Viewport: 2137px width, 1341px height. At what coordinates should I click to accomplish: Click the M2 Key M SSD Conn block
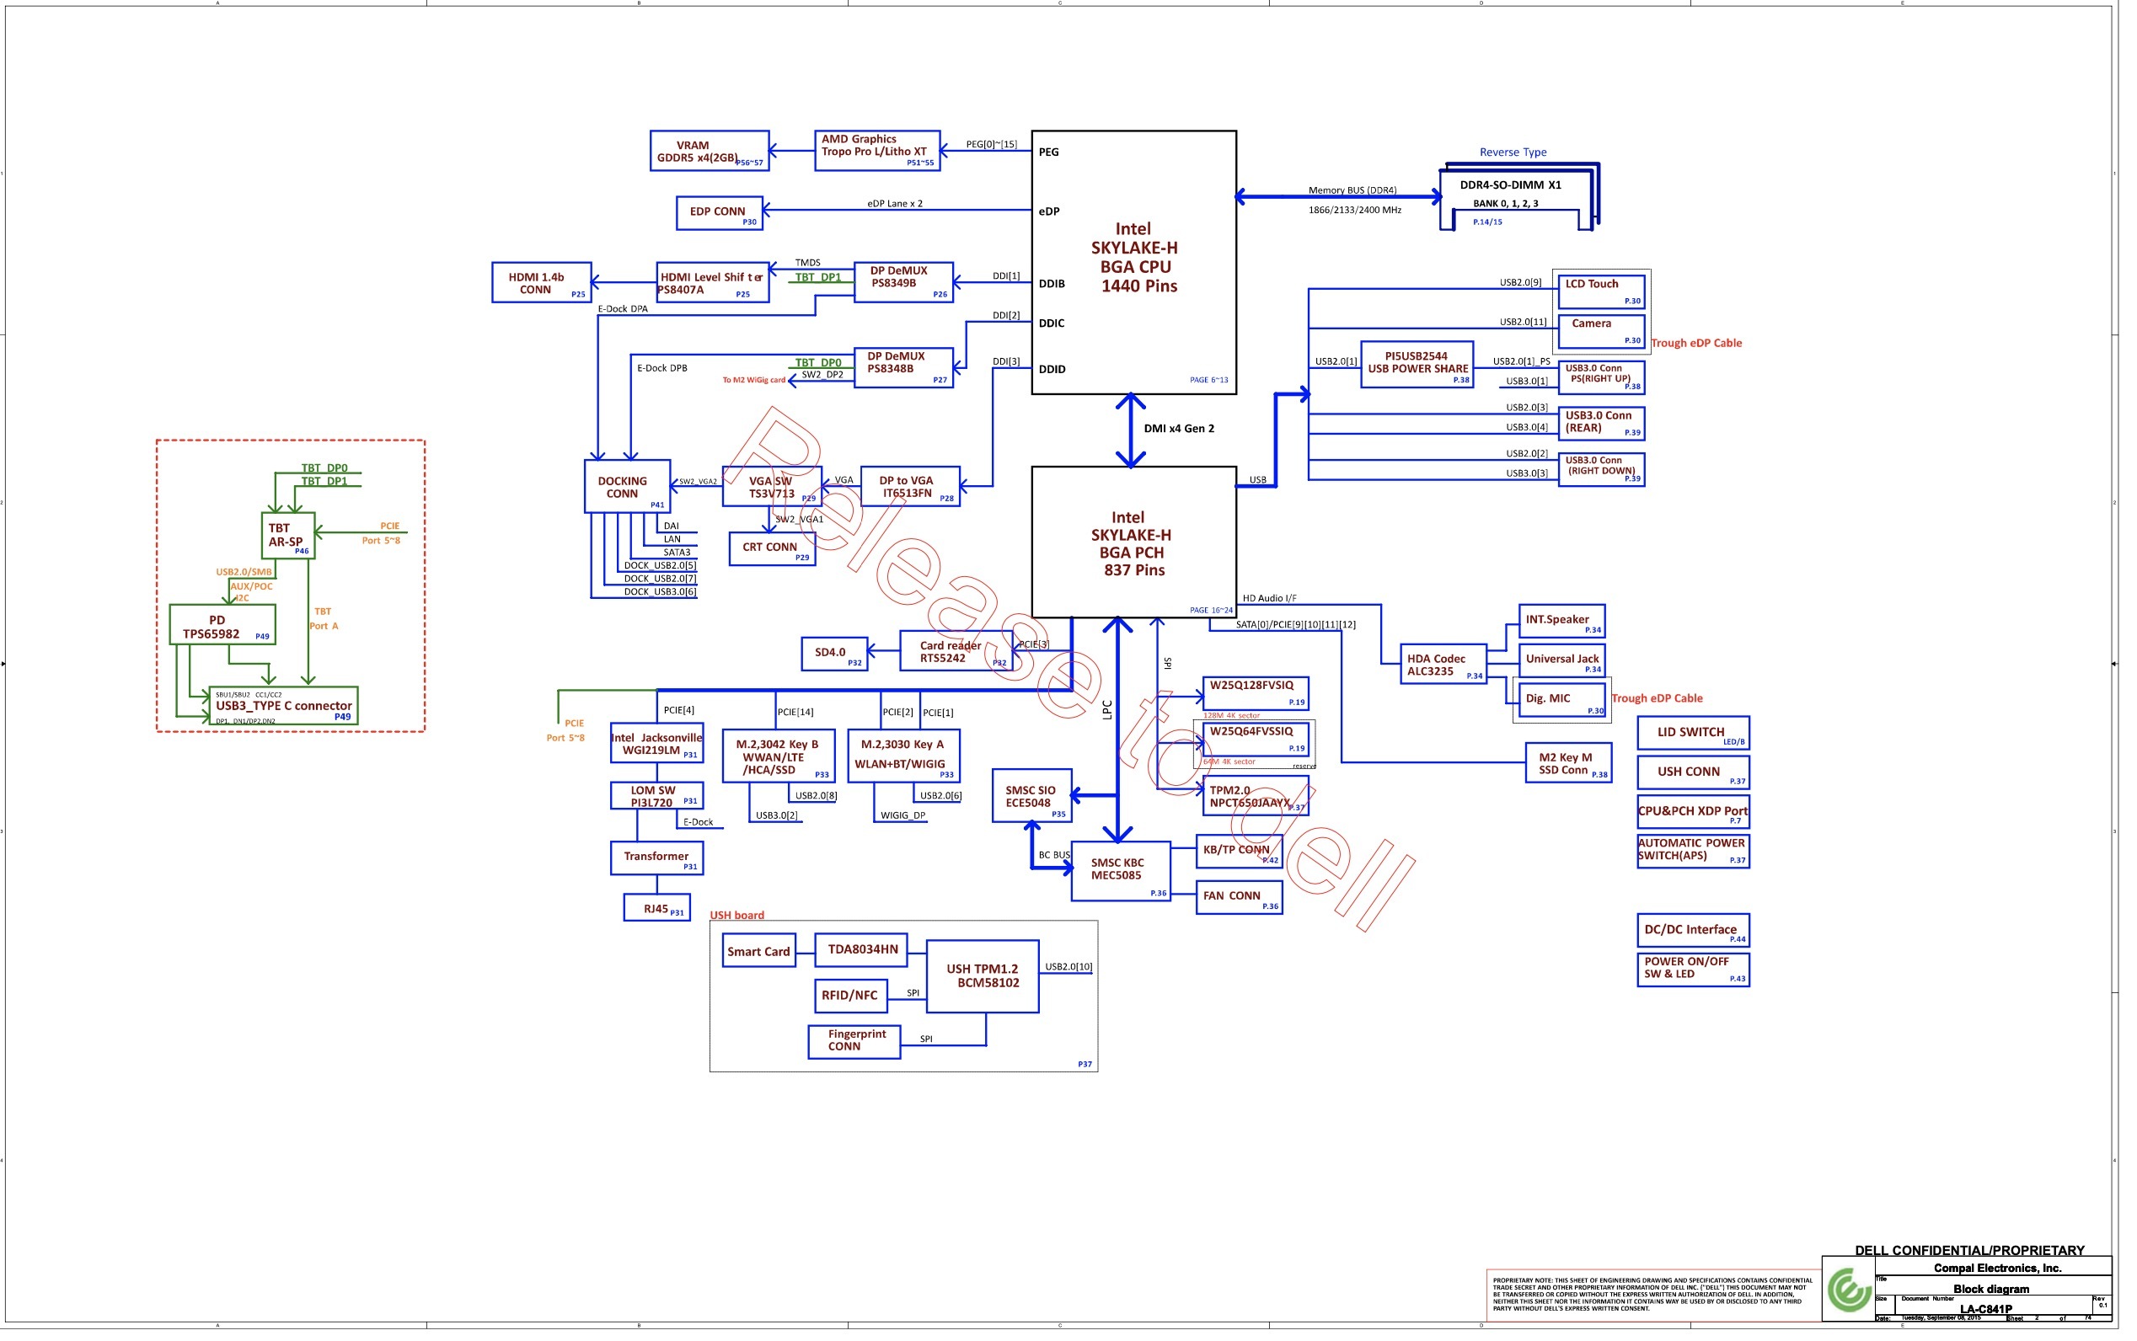point(1568,763)
